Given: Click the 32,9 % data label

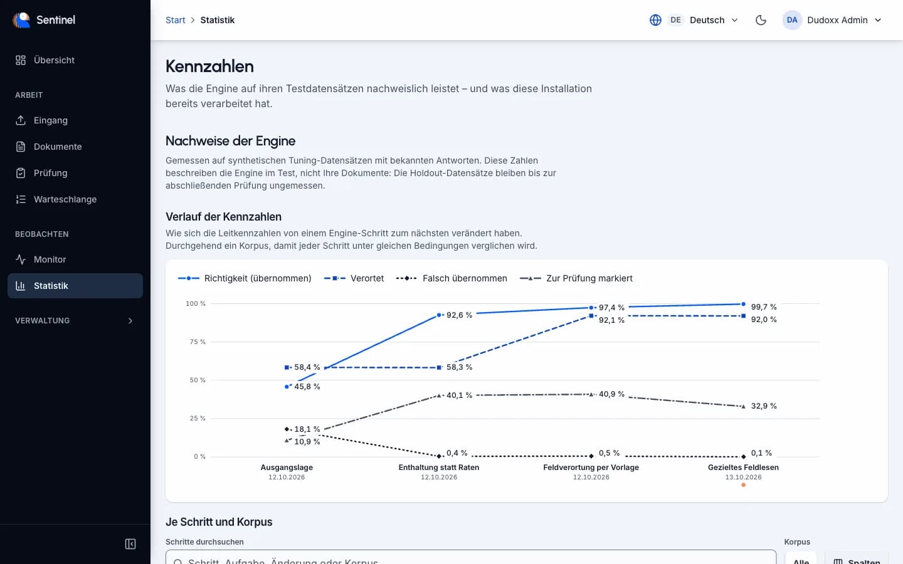Looking at the screenshot, I should 764,406.
